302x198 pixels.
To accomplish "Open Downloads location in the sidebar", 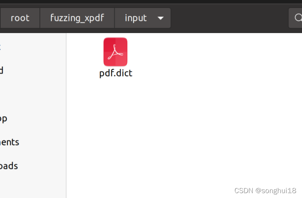I will coord(9,166).
